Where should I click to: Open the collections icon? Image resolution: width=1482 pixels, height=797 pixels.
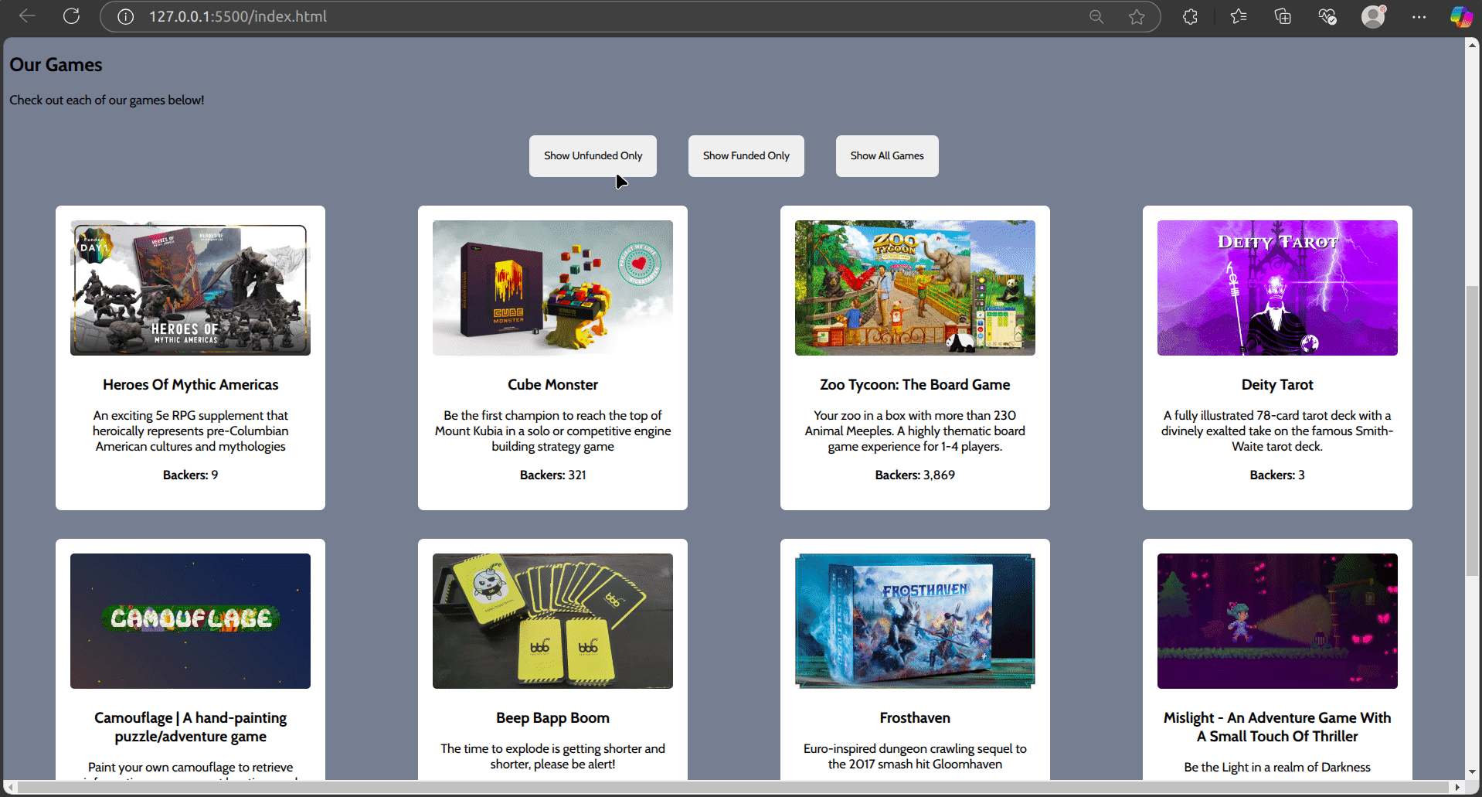point(1283,16)
